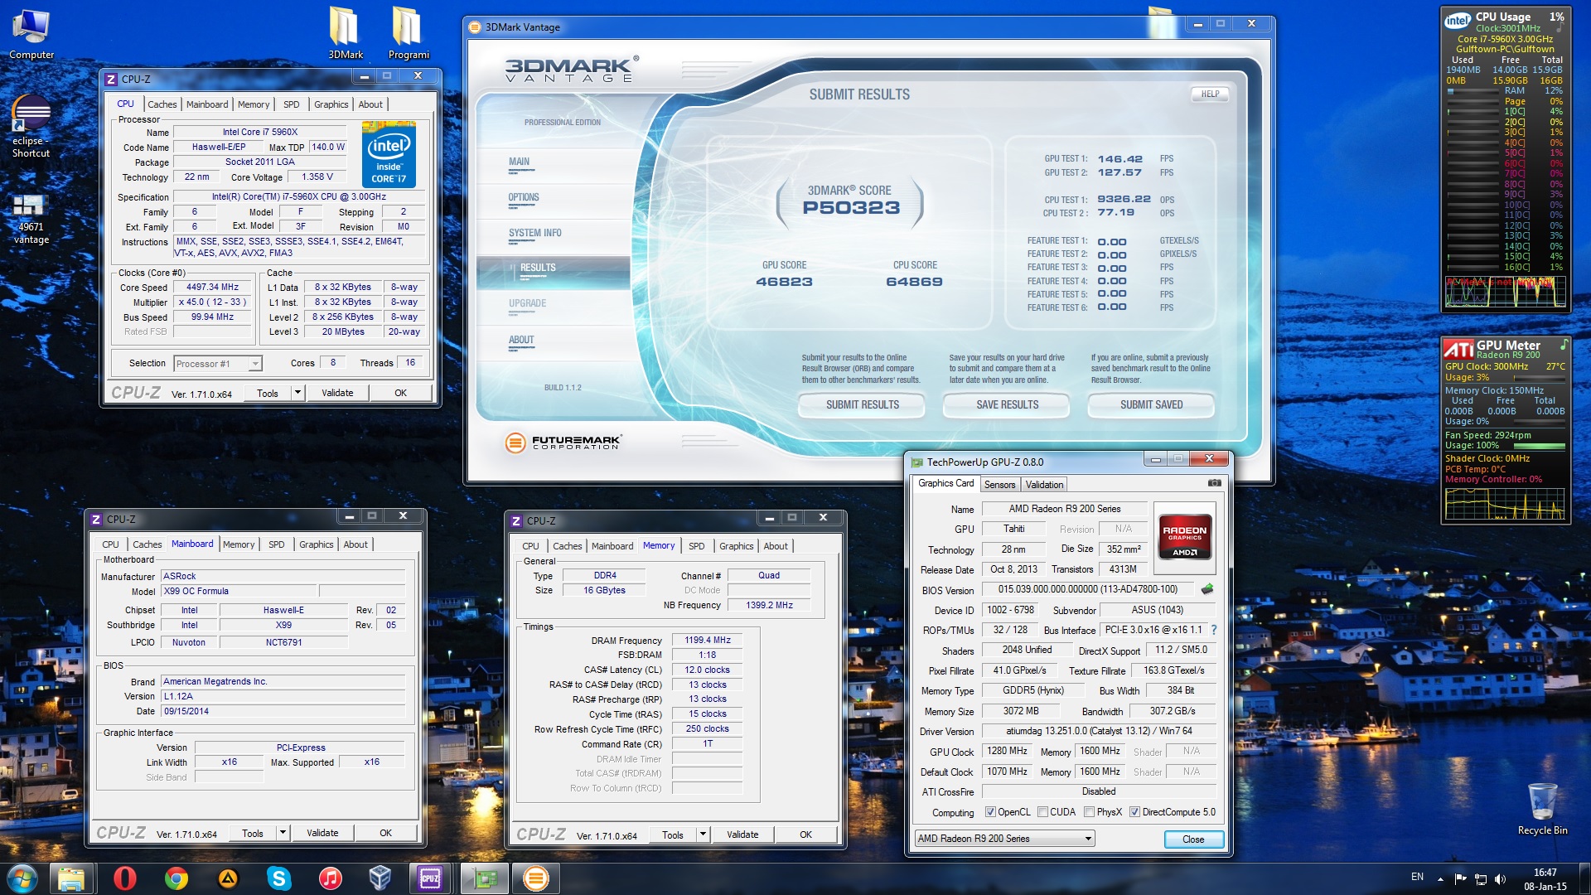Viewport: 1591px width, 895px height.
Task: Open the 3DMark folder on desktop
Action: pos(345,33)
